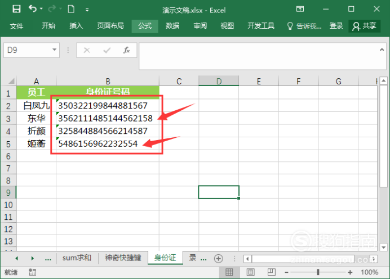Open the Undo history dropdown arrow

point(41,9)
